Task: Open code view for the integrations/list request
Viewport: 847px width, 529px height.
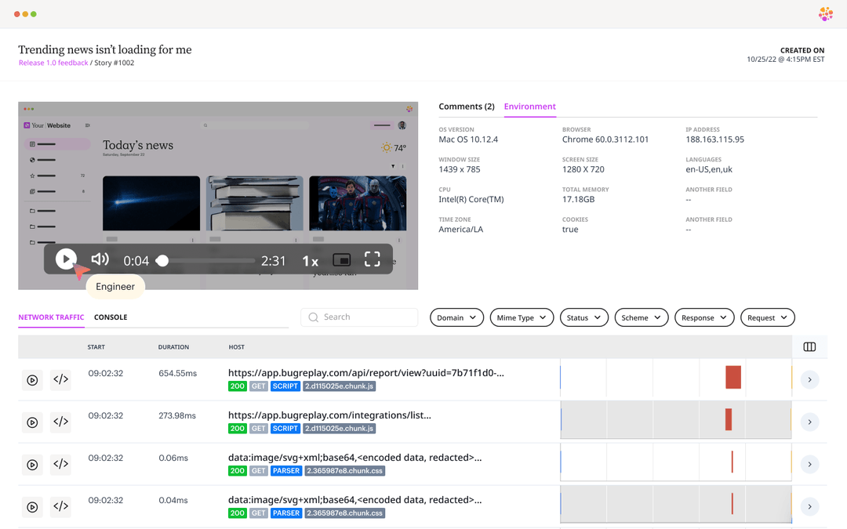Action: coord(60,422)
